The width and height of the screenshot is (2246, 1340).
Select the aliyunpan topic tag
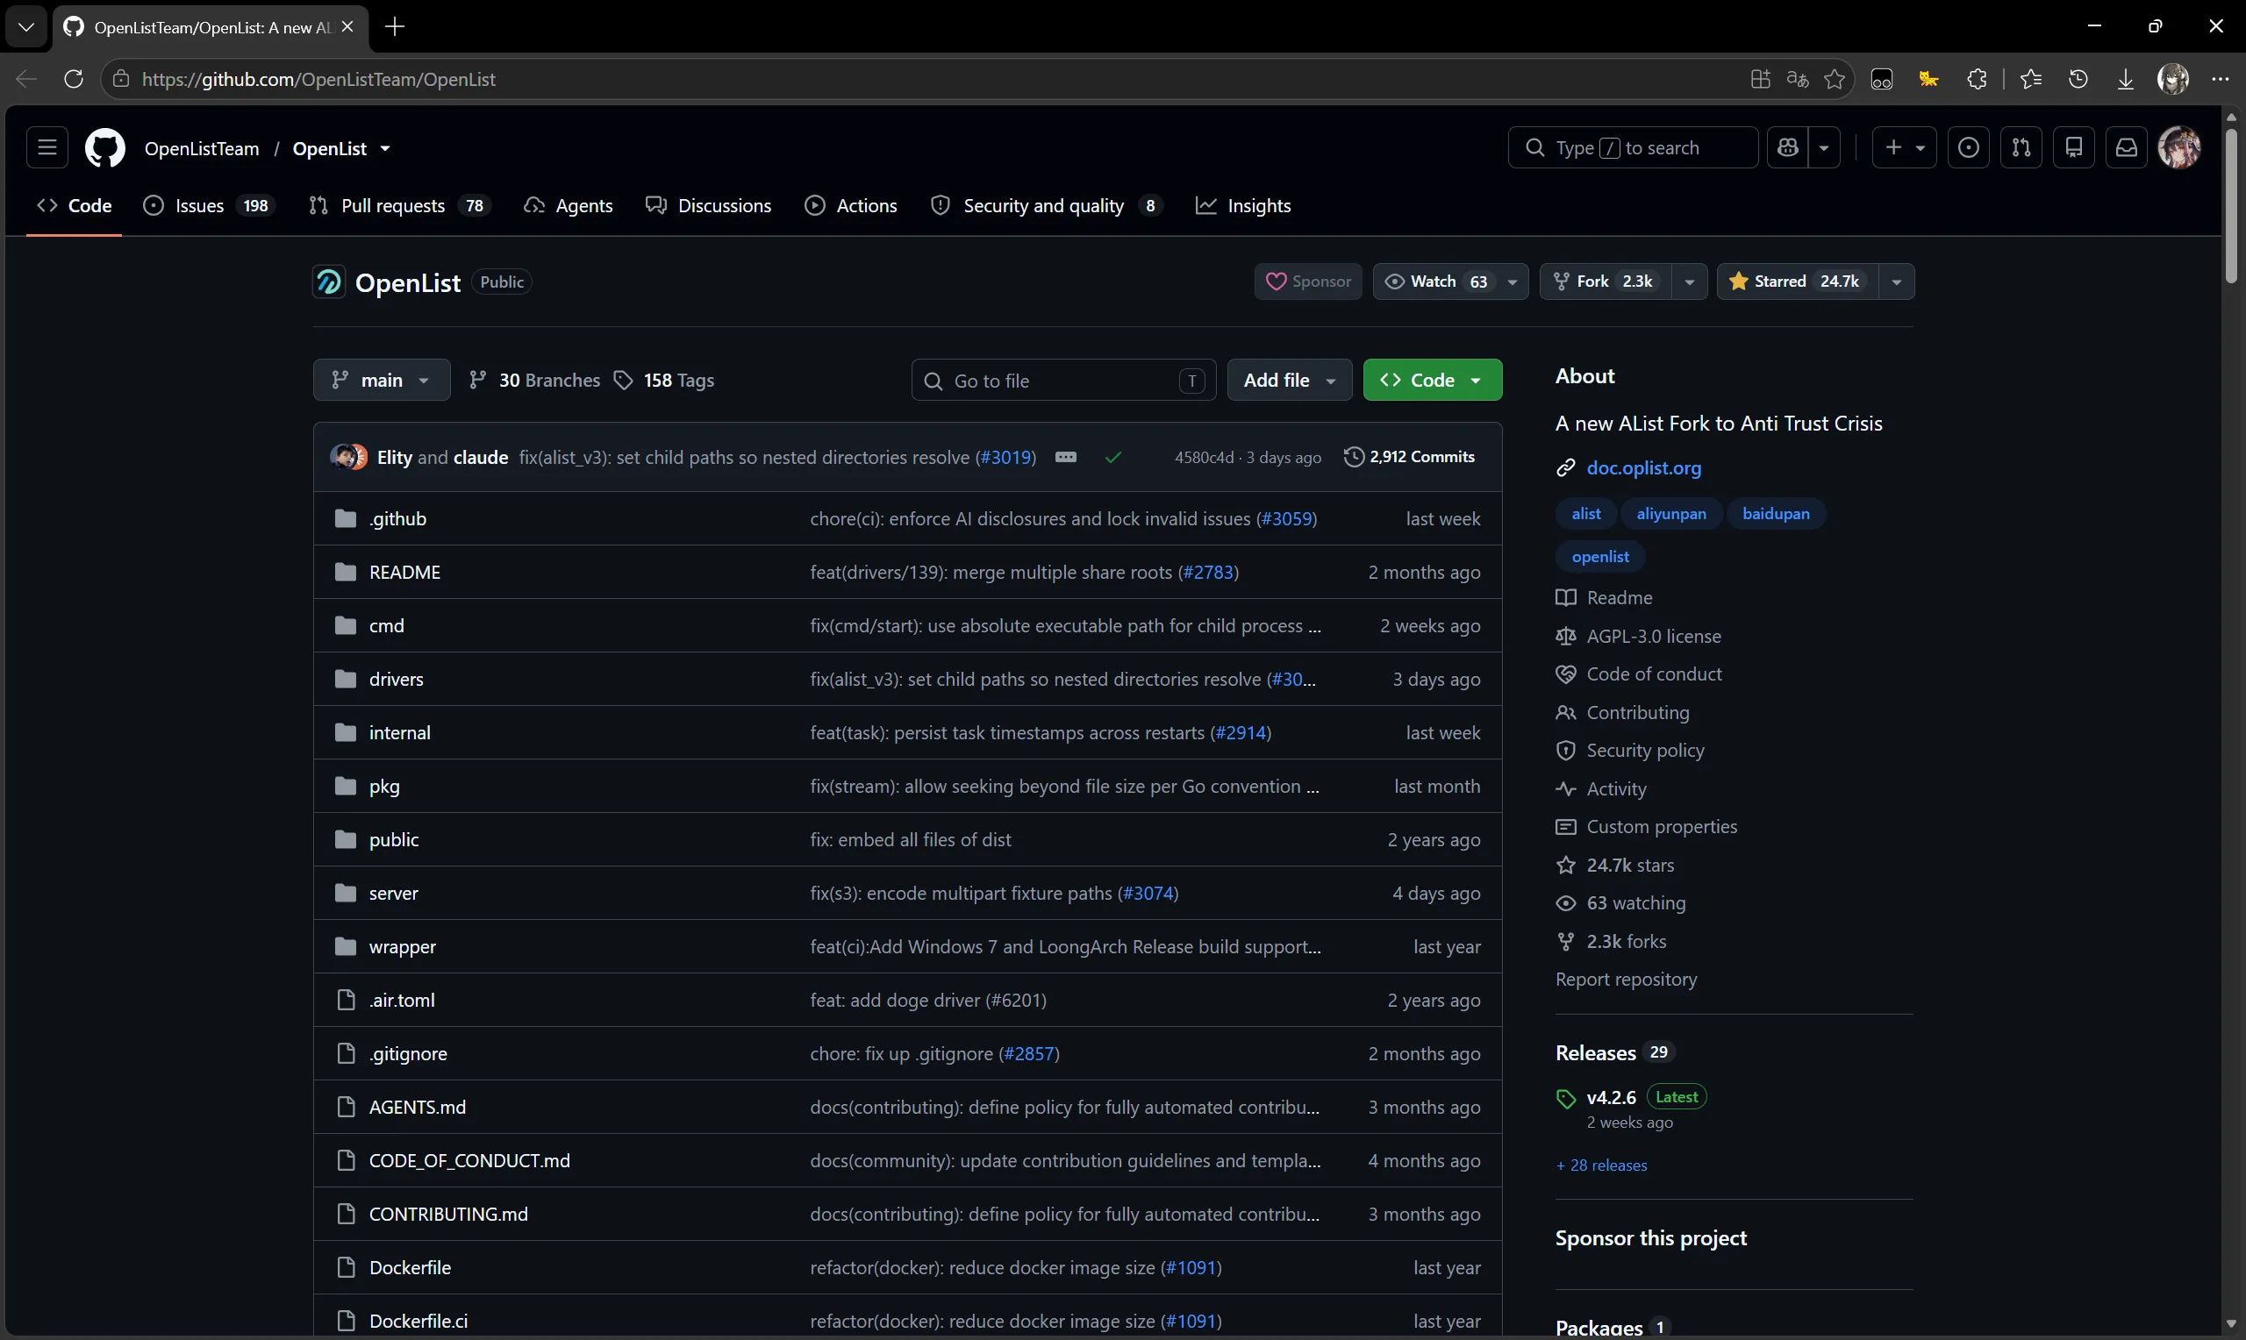[1670, 514]
